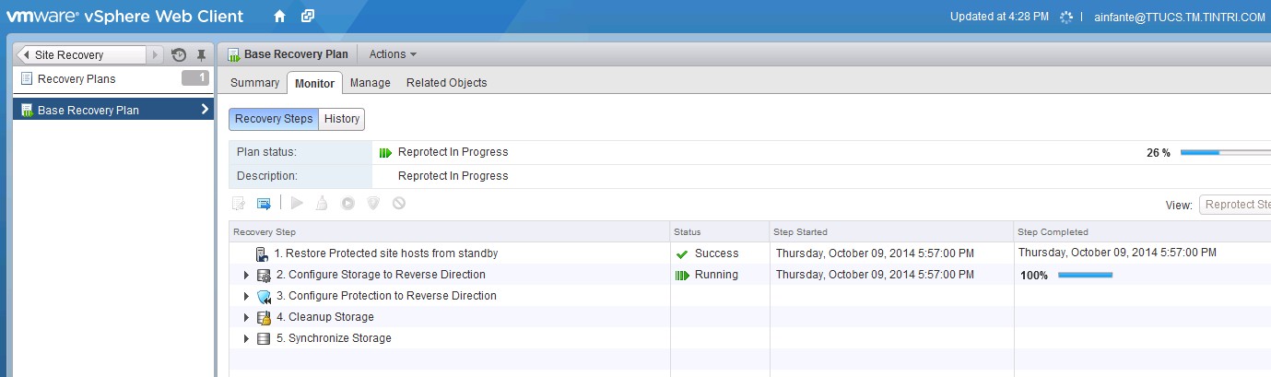Click the refresh spinner icon in header

click(x=1067, y=17)
